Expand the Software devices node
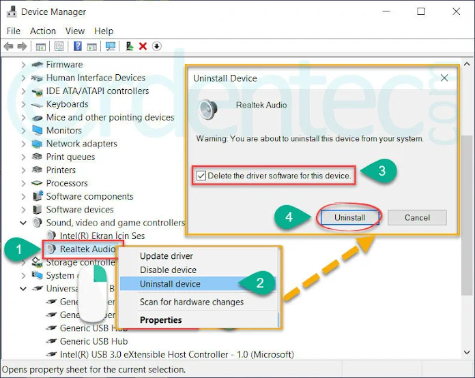 pyautogui.click(x=23, y=210)
